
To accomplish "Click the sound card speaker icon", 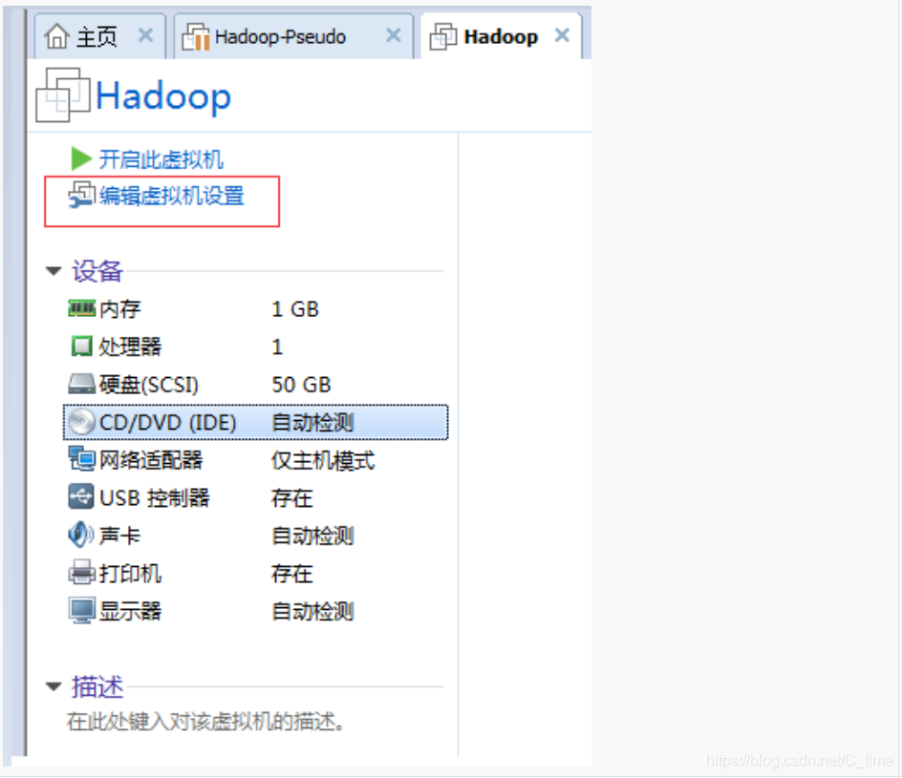I will 81,535.
